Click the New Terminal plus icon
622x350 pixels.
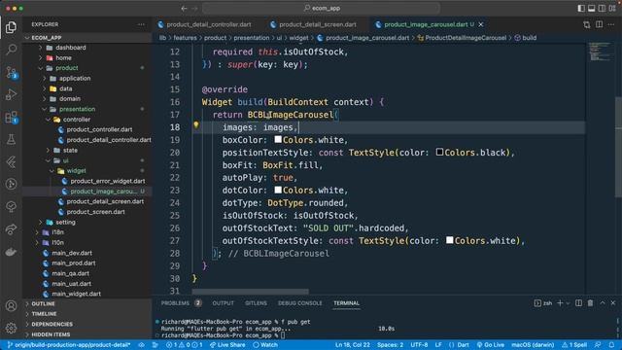[x=560, y=303]
